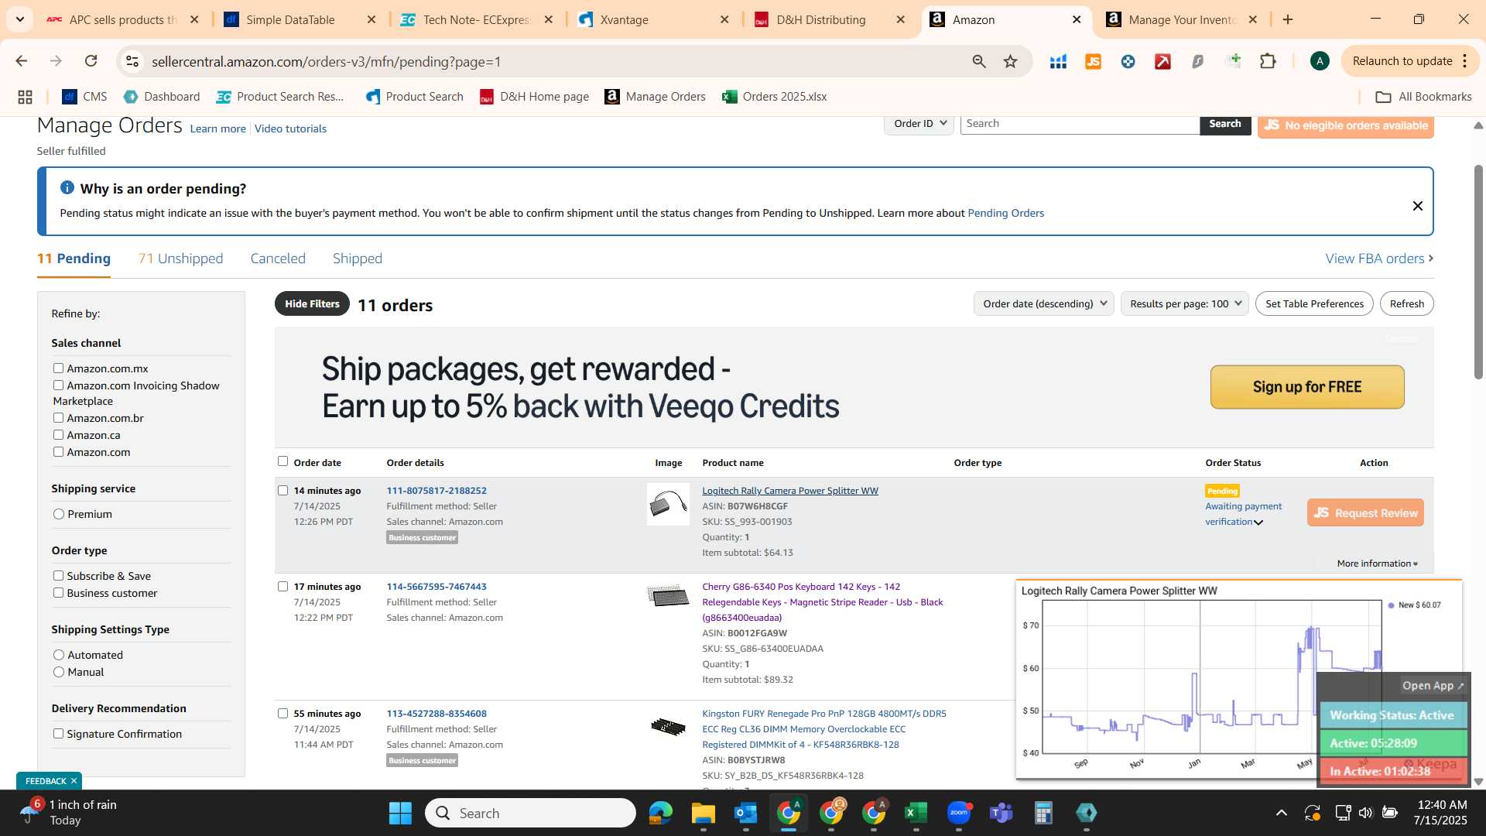Open the Order date (descending) sort dropdown
This screenshot has width=1486, height=836.
(x=1043, y=303)
